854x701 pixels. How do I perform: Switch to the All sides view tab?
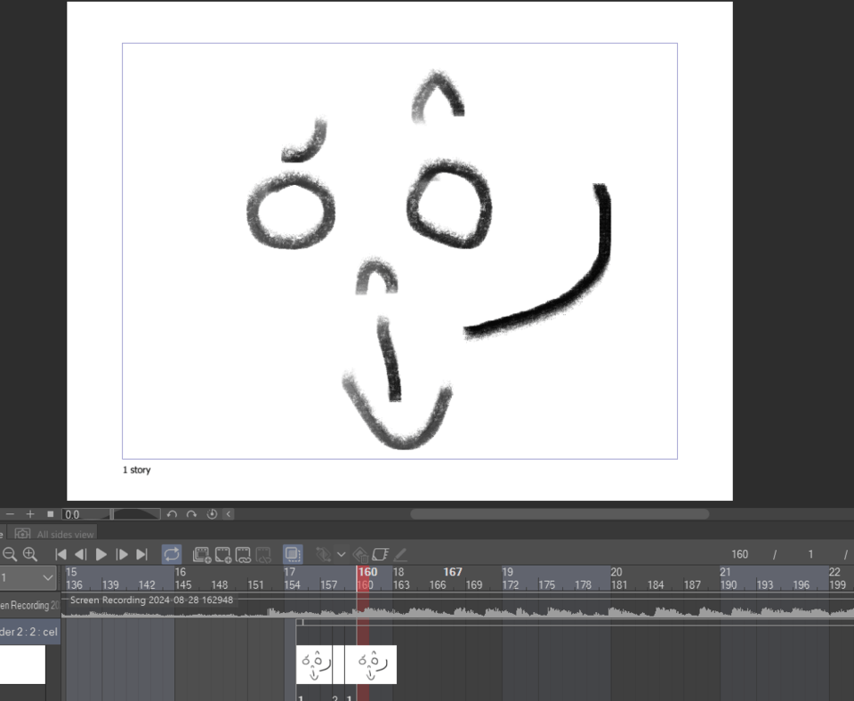click(67, 534)
